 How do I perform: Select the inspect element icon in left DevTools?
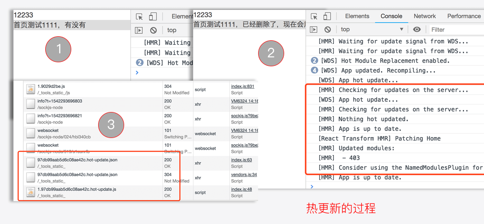(139, 17)
